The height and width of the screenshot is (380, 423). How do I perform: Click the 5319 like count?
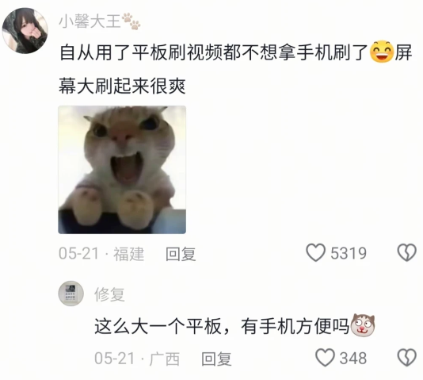coord(349,253)
